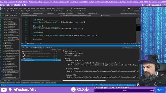Expand the LoginControls folder node
This screenshot has width=166, height=93.
coord(3,44)
